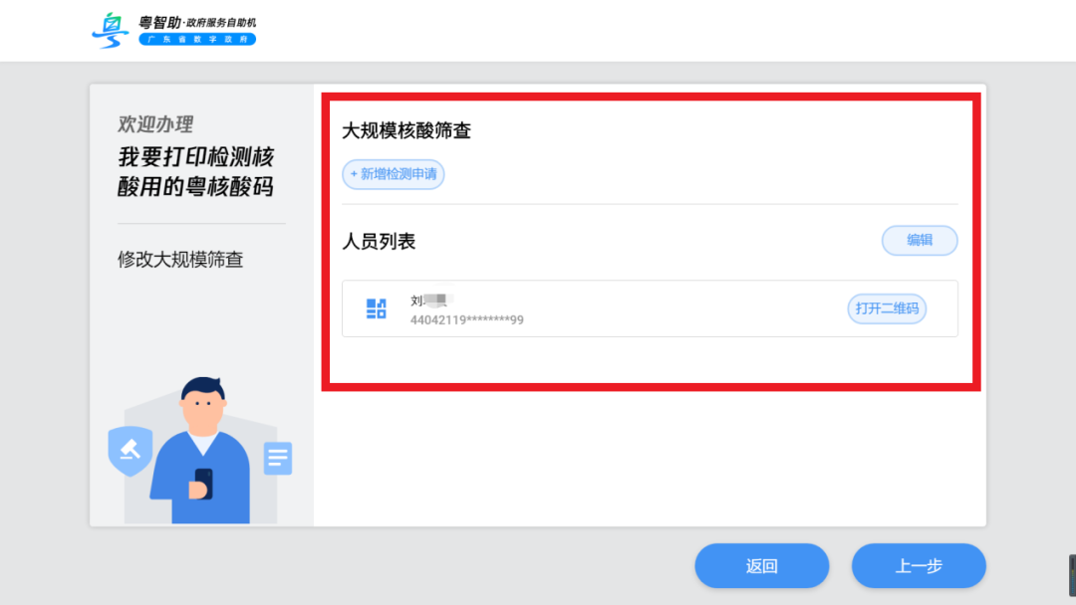Click the shield with gavel icon
This screenshot has height=605, width=1076.
(130, 451)
